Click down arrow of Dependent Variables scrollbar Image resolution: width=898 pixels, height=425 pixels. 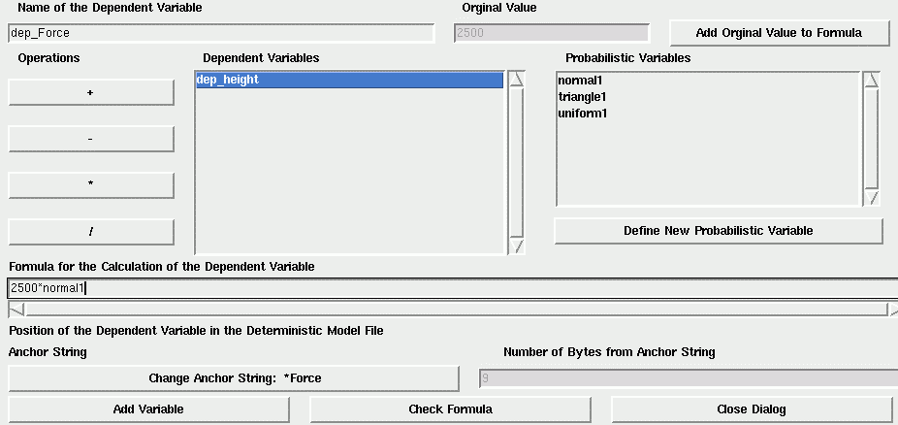click(517, 246)
